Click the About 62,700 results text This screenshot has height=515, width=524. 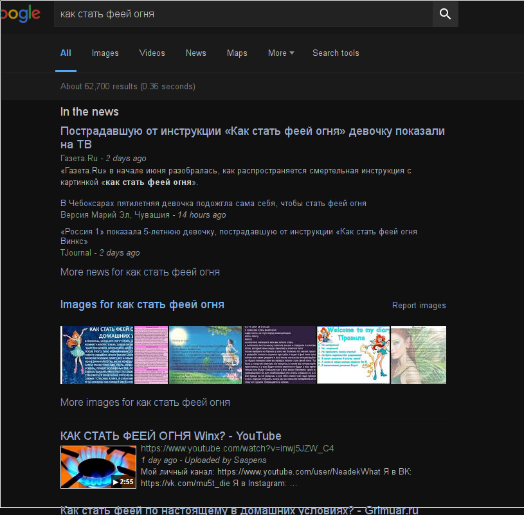tap(128, 87)
